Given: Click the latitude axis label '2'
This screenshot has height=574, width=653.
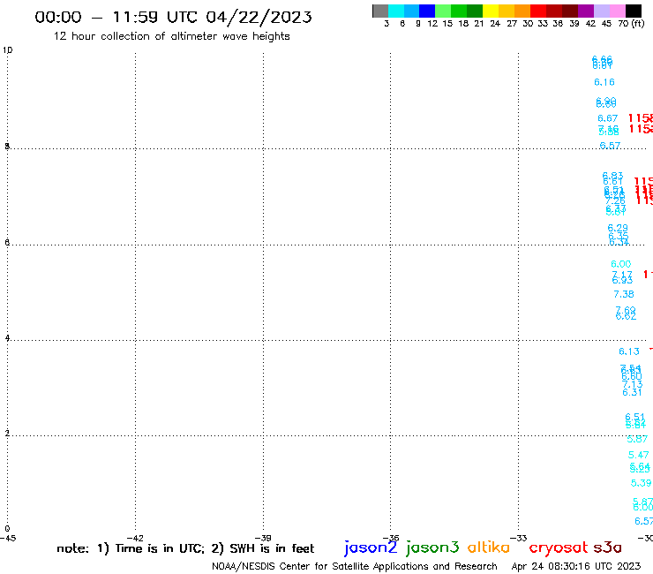Looking at the screenshot, I should (7, 433).
